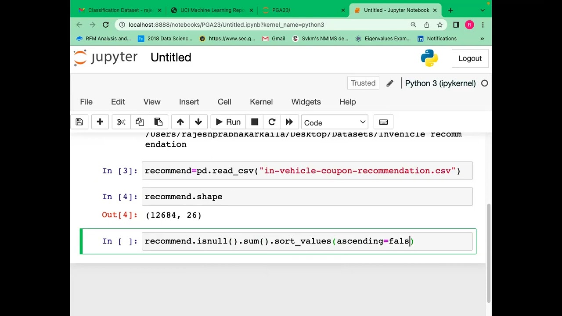Screen dimensions: 562x316
Task: Reload the current page
Action: 106,25
